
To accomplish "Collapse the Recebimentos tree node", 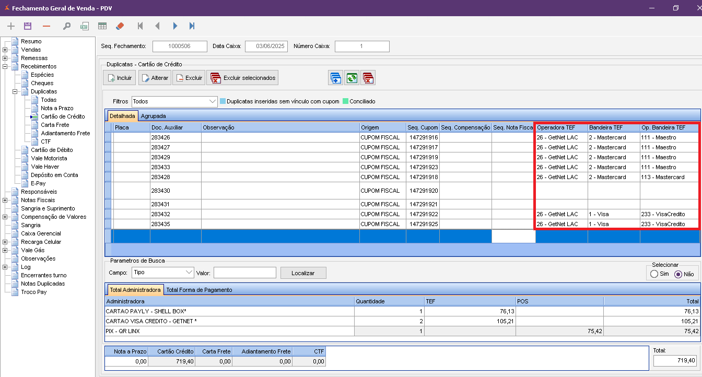I will pos(5,66).
